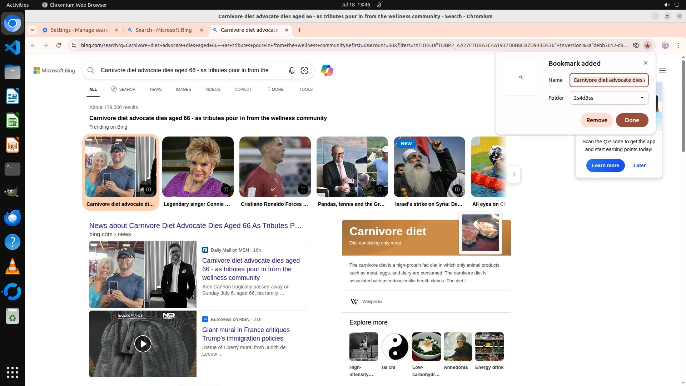
Task: Open visual search camera icon
Action: click(304, 70)
